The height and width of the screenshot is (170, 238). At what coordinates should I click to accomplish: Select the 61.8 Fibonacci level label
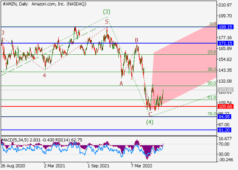(212, 97)
